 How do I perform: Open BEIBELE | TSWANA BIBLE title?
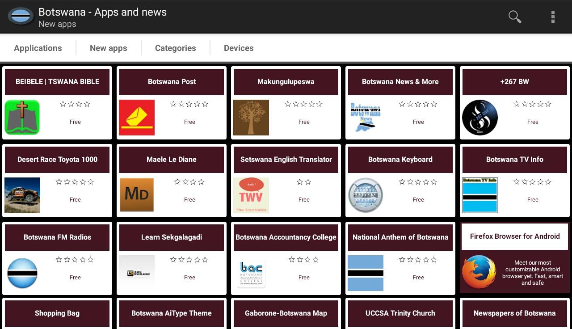pyautogui.click(x=57, y=82)
